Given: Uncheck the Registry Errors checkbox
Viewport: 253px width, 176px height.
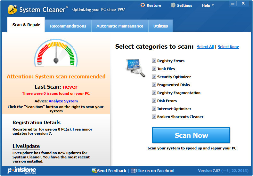Looking at the screenshot, I should [154, 61].
